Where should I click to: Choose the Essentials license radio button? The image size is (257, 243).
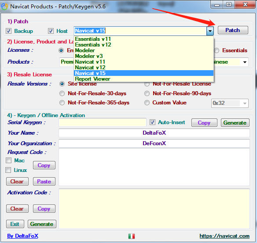pyautogui.click(x=217, y=50)
